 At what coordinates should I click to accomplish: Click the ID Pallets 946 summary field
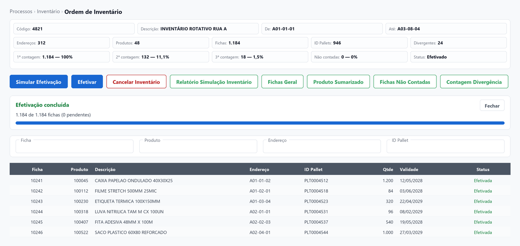point(359,43)
